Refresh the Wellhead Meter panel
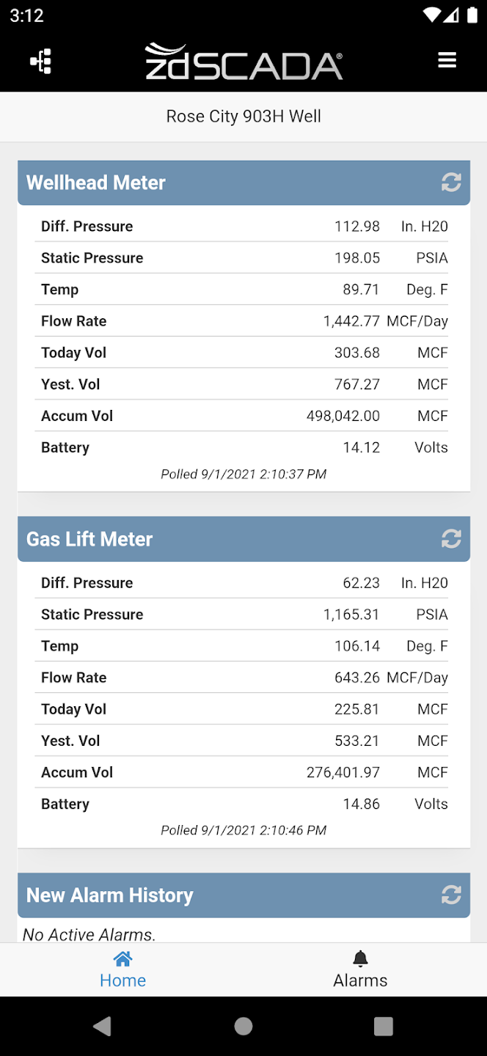487x1056 pixels. (451, 183)
